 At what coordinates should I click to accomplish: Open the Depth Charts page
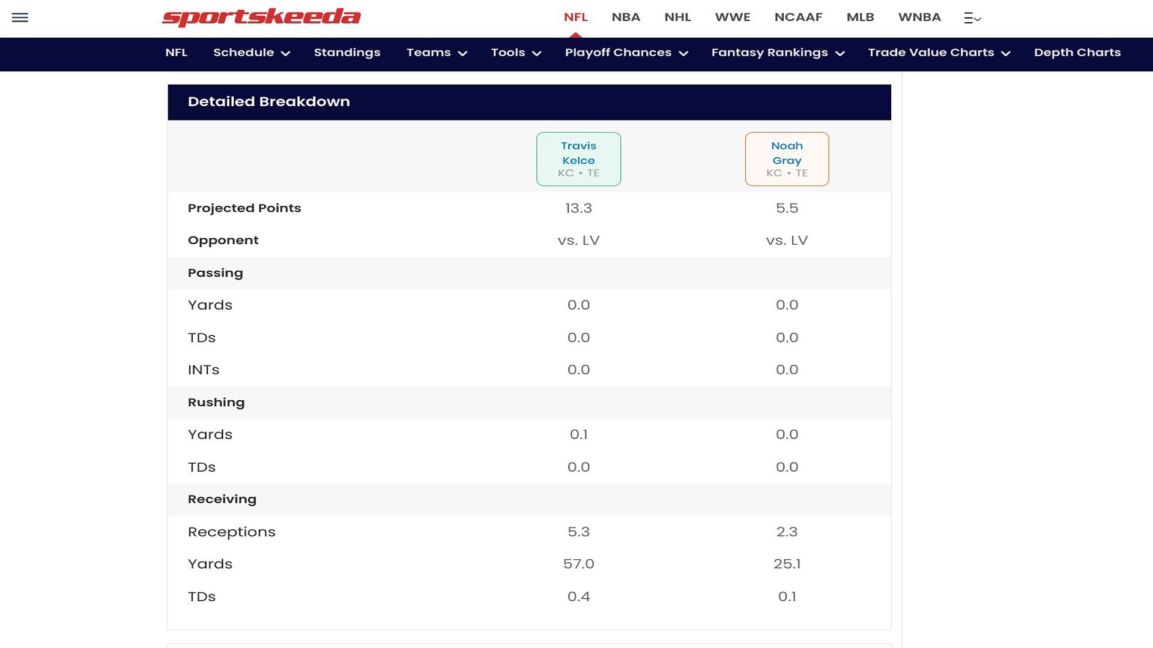click(x=1077, y=53)
